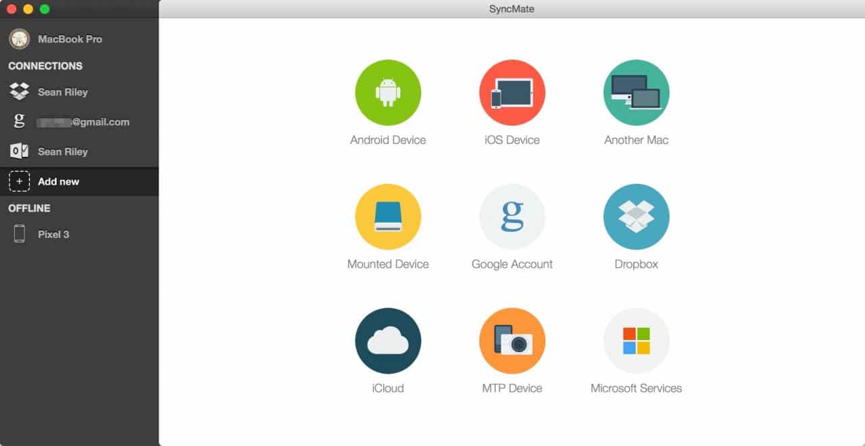Click the OFFLINE section header
Screen dimensions: 865x446
pyautogui.click(x=29, y=208)
